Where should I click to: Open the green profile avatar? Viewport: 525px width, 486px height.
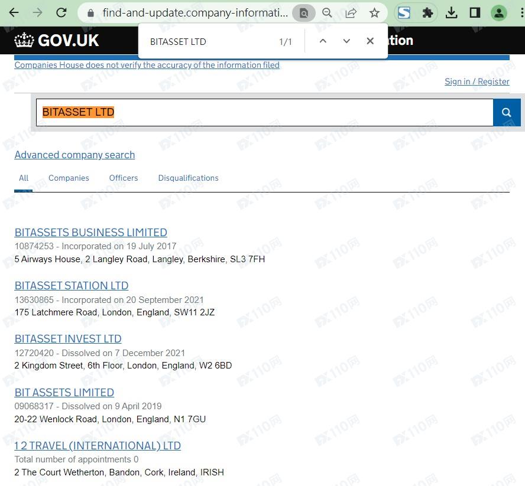[498, 13]
